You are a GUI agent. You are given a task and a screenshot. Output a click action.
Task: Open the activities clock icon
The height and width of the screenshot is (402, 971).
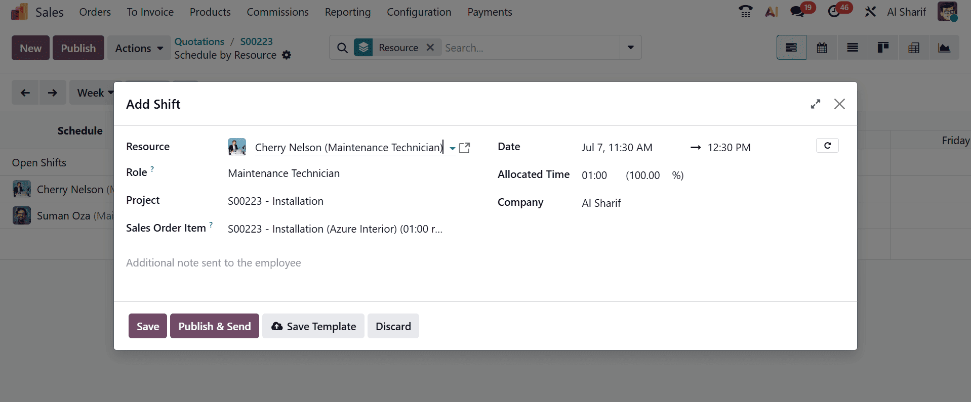[834, 12]
